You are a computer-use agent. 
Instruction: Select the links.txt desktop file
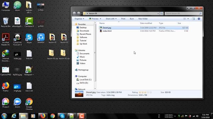pos(29,55)
